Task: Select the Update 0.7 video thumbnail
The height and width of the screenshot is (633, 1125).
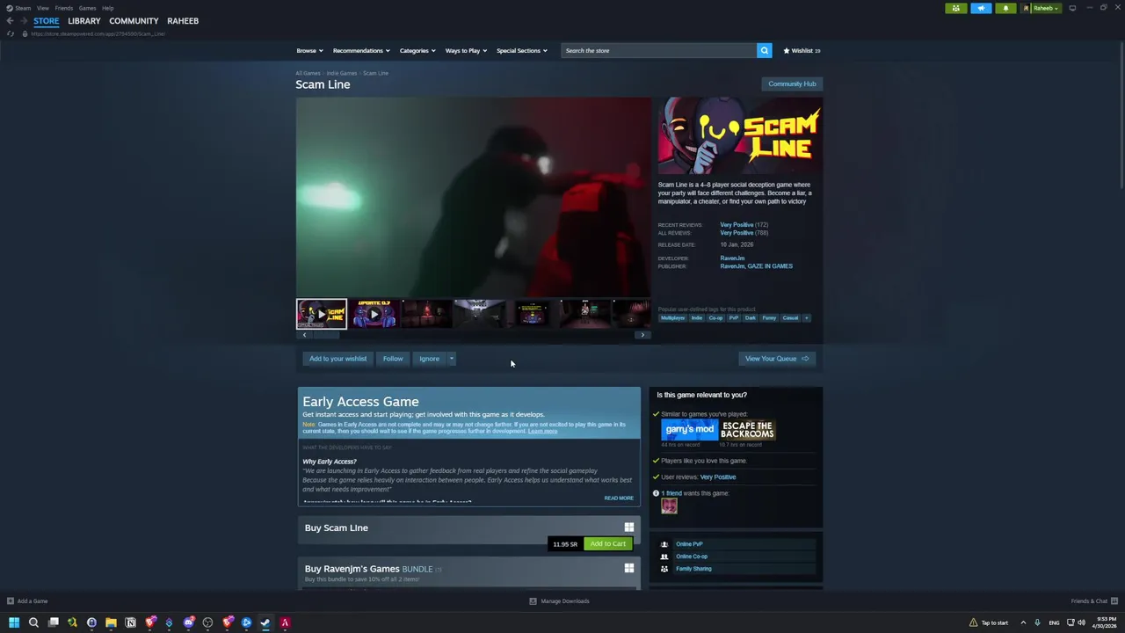Action: click(x=374, y=314)
